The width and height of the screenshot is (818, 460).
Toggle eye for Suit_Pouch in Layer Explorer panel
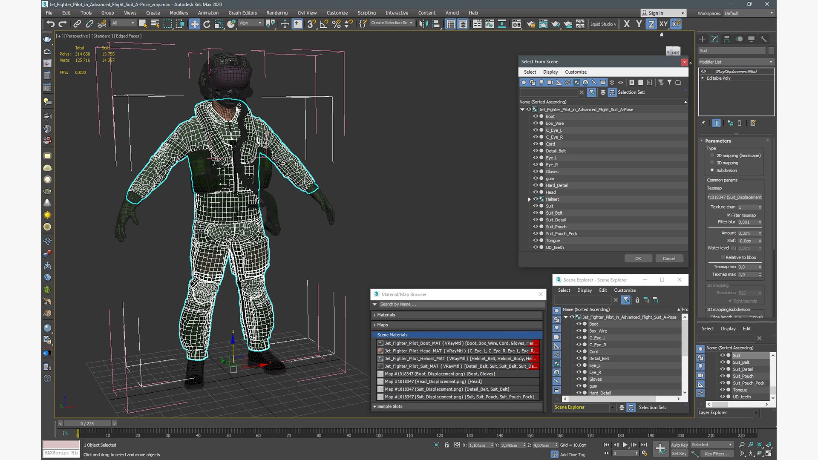pos(723,376)
